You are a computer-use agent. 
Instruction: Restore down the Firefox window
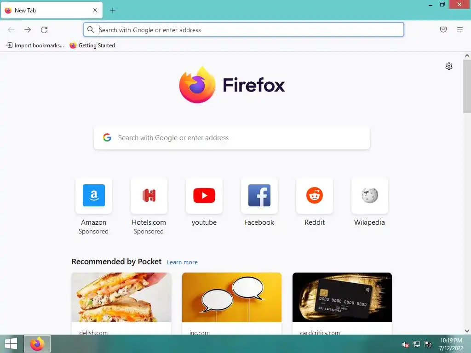442,5
